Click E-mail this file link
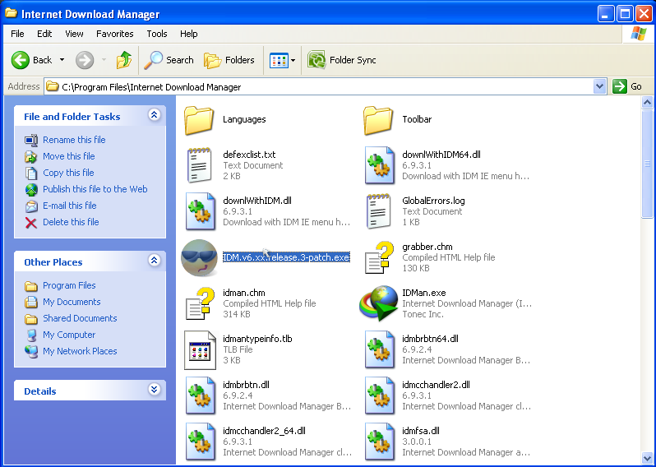Viewport: 656px width, 467px height. click(69, 206)
